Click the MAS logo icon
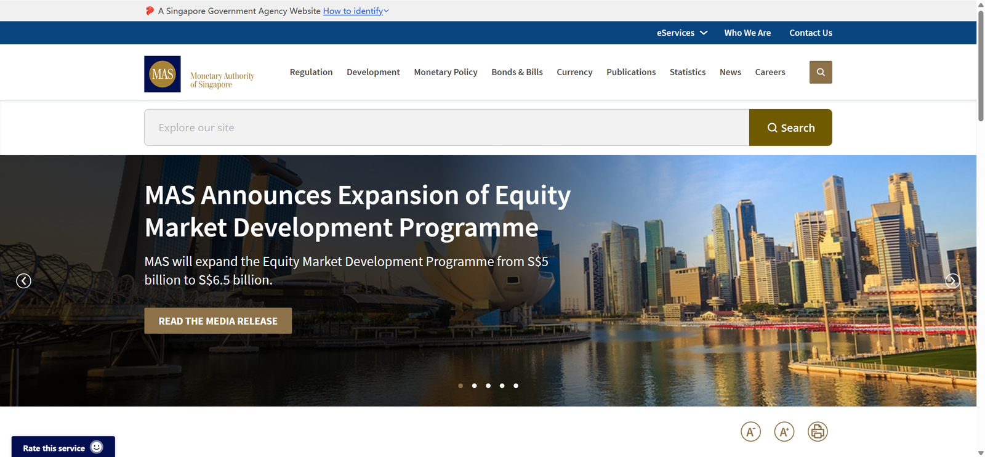The image size is (985, 457). click(x=163, y=74)
